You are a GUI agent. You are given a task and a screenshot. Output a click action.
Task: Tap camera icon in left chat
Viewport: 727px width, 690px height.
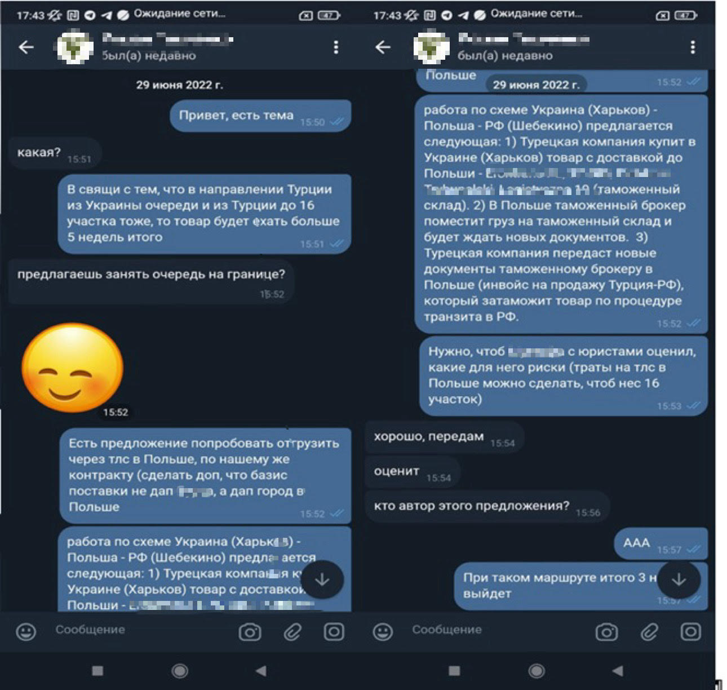250,632
